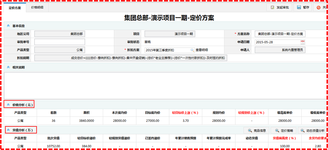Click the 批次货值 column header

53,138
